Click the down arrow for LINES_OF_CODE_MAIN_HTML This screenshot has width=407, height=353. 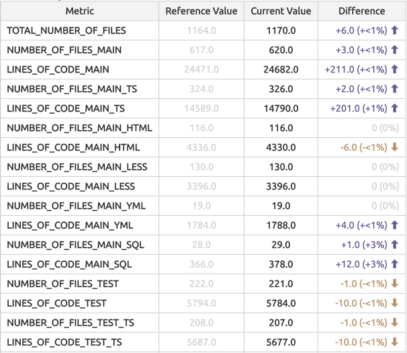(x=394, y=147)
